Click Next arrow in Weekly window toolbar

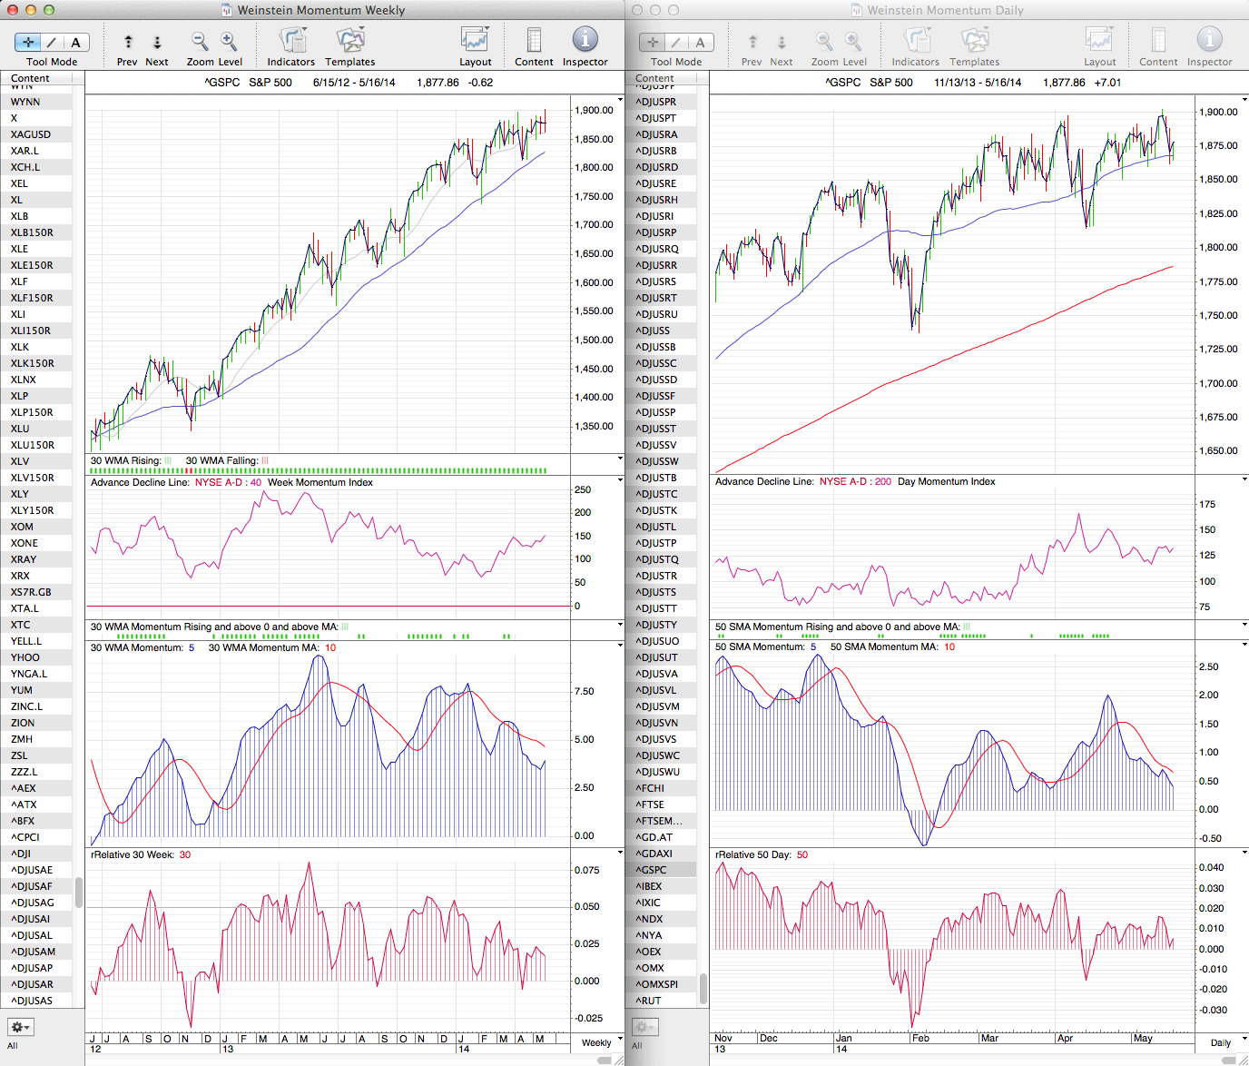click(x=157, y=43)
